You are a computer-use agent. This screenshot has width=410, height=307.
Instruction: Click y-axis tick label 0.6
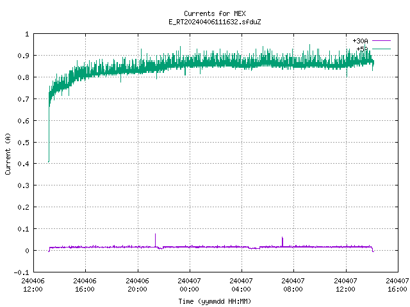[23, 121]
